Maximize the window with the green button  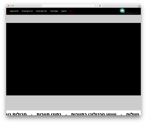(x=13, y=6)
